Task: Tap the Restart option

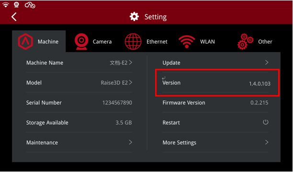Action: point(215,123)
